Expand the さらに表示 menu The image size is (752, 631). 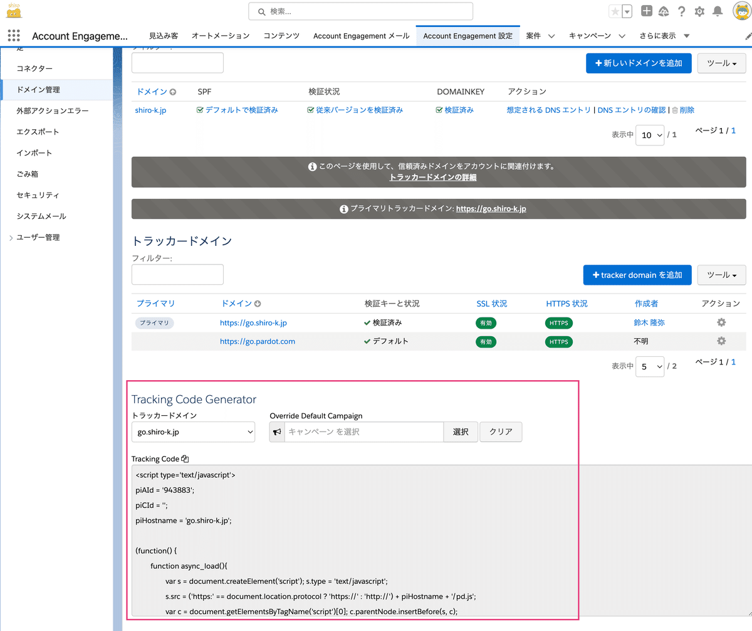tap(664, 36)
